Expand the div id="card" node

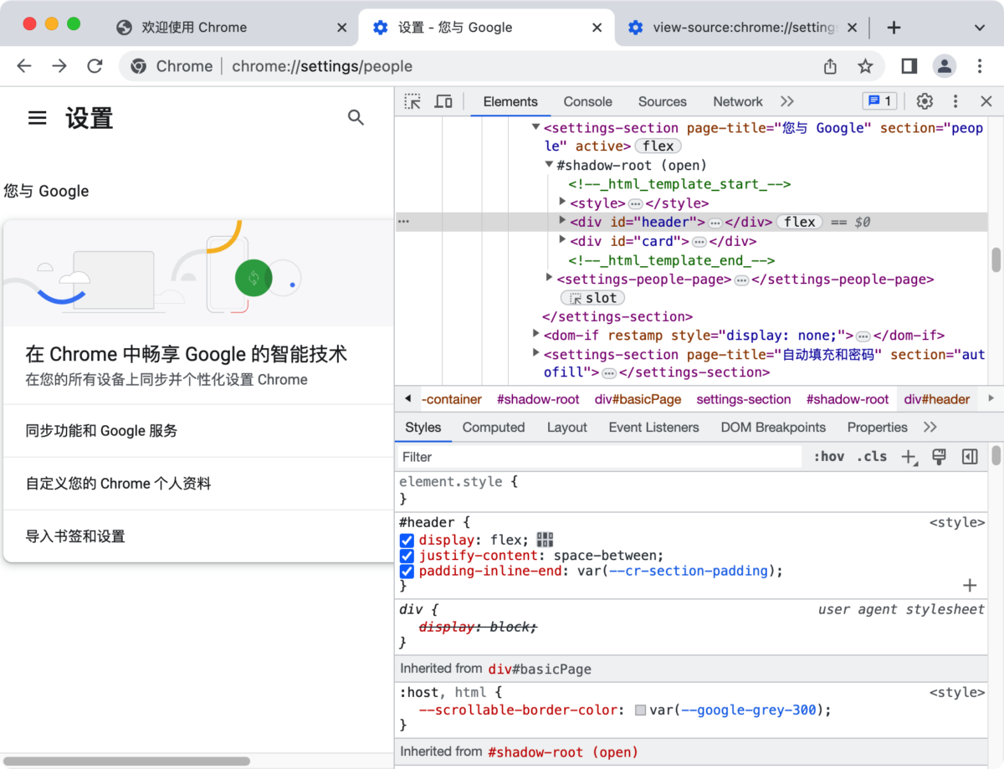tap(563, 241)
